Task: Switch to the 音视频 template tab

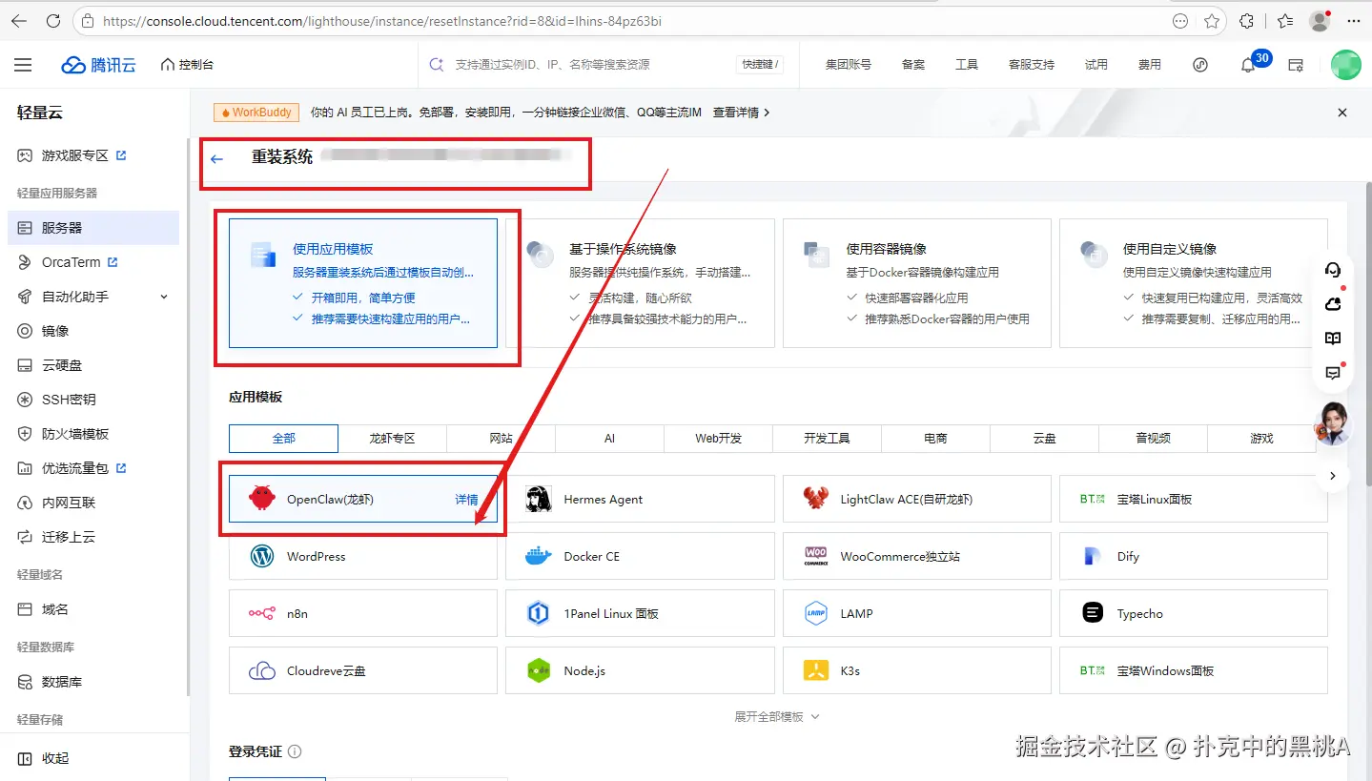Action: [x=1153, y=438]
